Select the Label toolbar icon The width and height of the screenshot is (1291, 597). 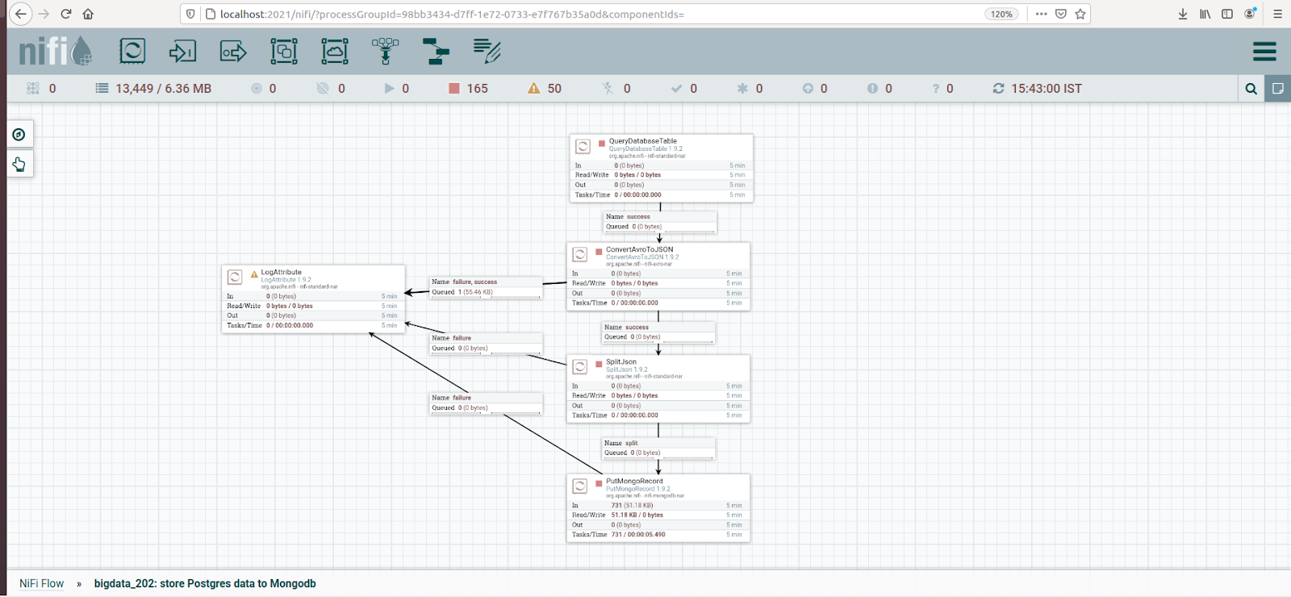pos(487,52)
